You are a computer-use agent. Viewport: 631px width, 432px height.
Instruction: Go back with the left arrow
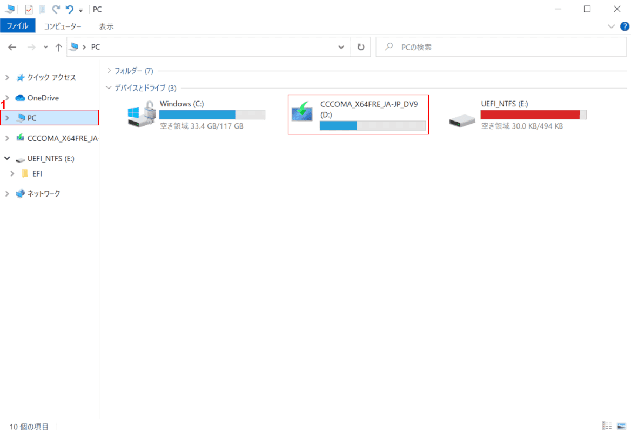click(12, 47)
